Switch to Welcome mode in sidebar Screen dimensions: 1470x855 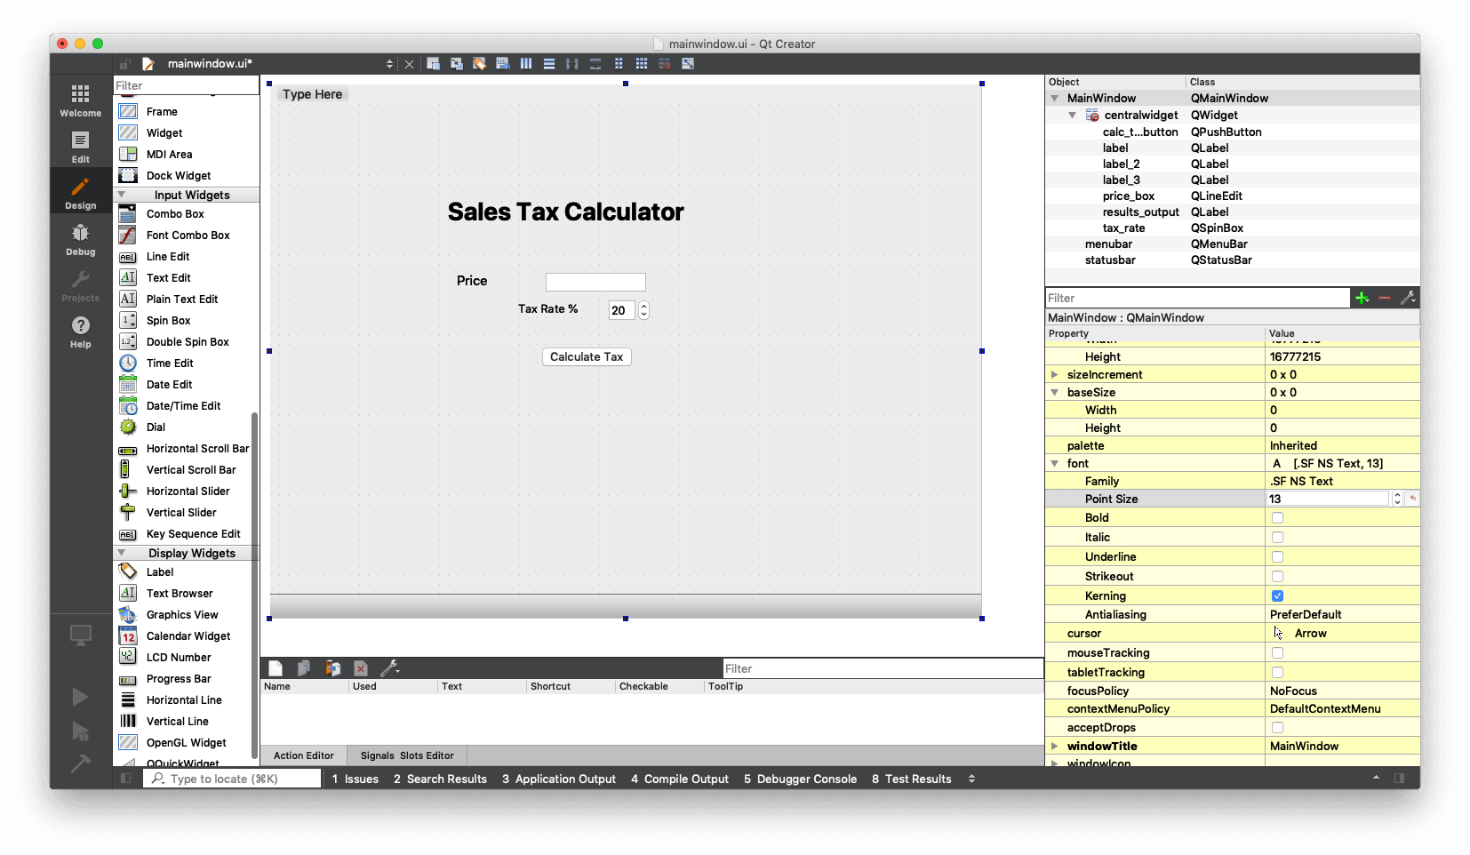coord(80,100)
